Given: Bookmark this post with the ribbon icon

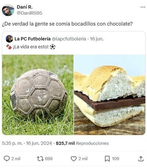Looking at the screenshot, I should (107, 159).
